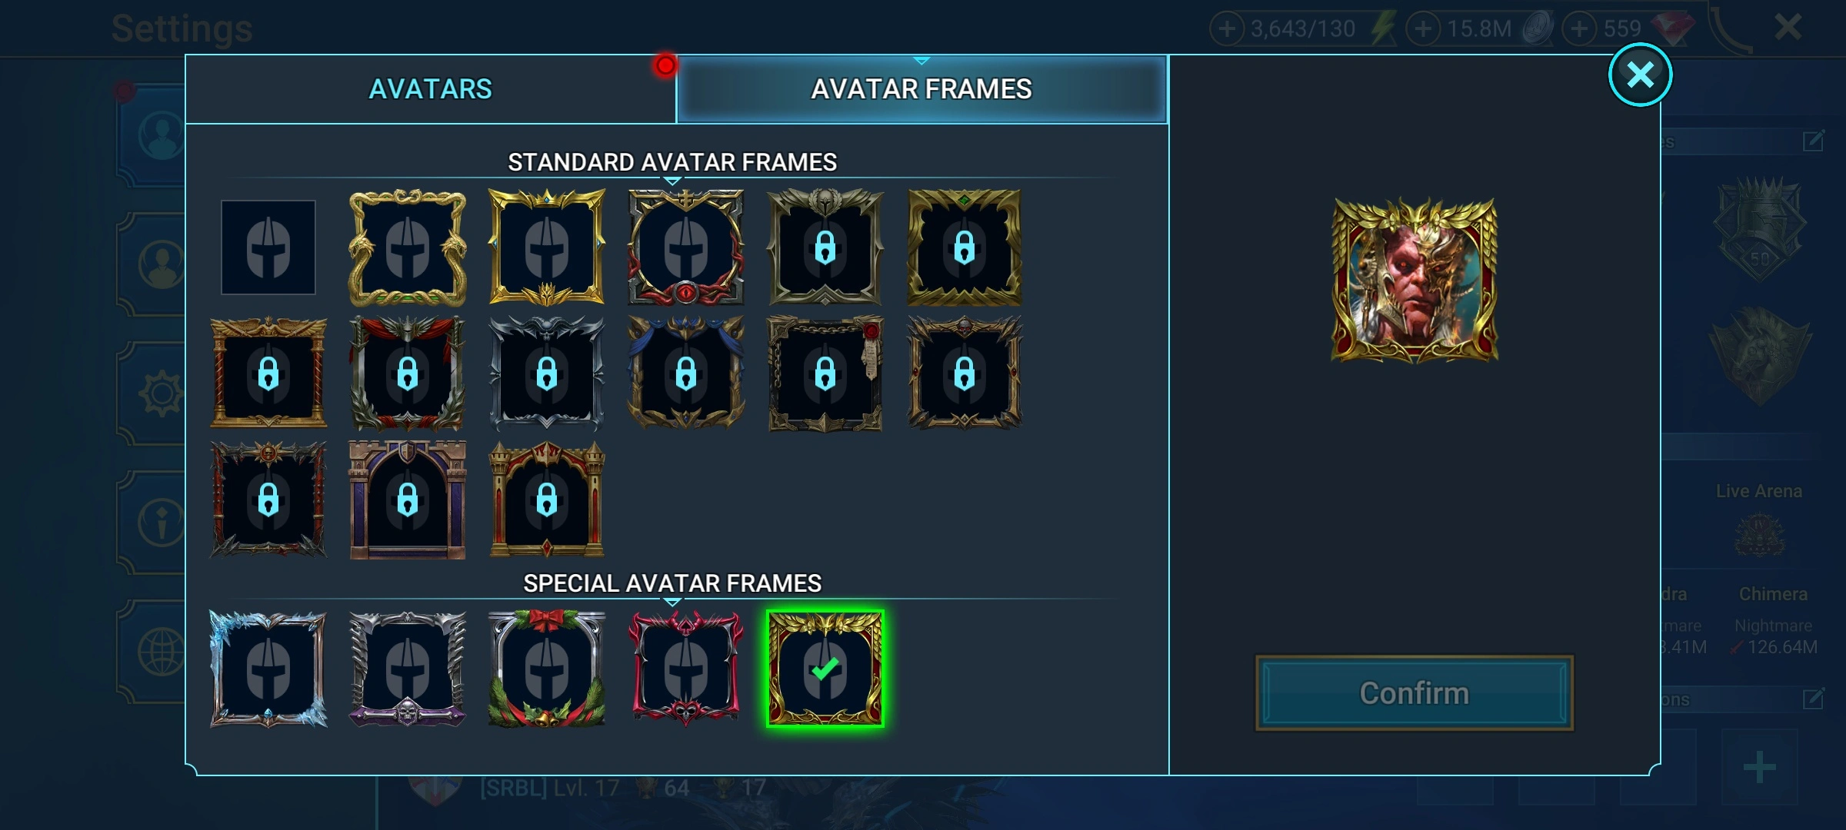
Task: Open the Avatars tab
Action: pos(431,89)
